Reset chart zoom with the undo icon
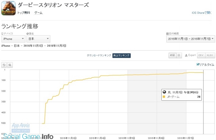 (4, 65)
